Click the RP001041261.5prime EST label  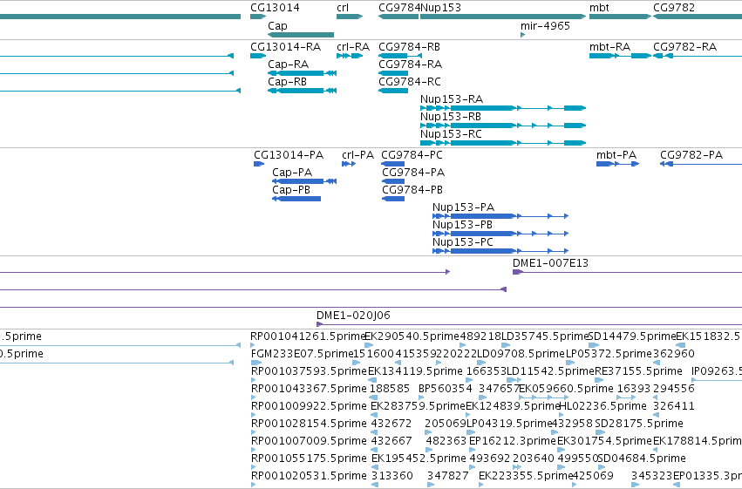tap(308, 336)
